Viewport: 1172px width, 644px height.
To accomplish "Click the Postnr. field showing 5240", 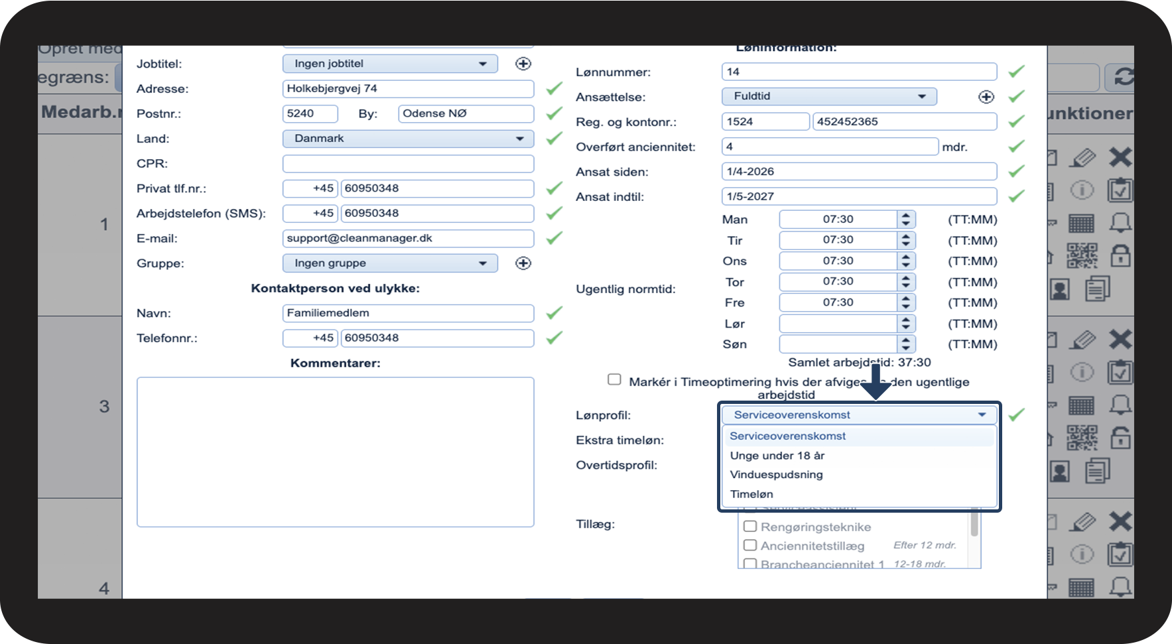I will pos(310,113).
